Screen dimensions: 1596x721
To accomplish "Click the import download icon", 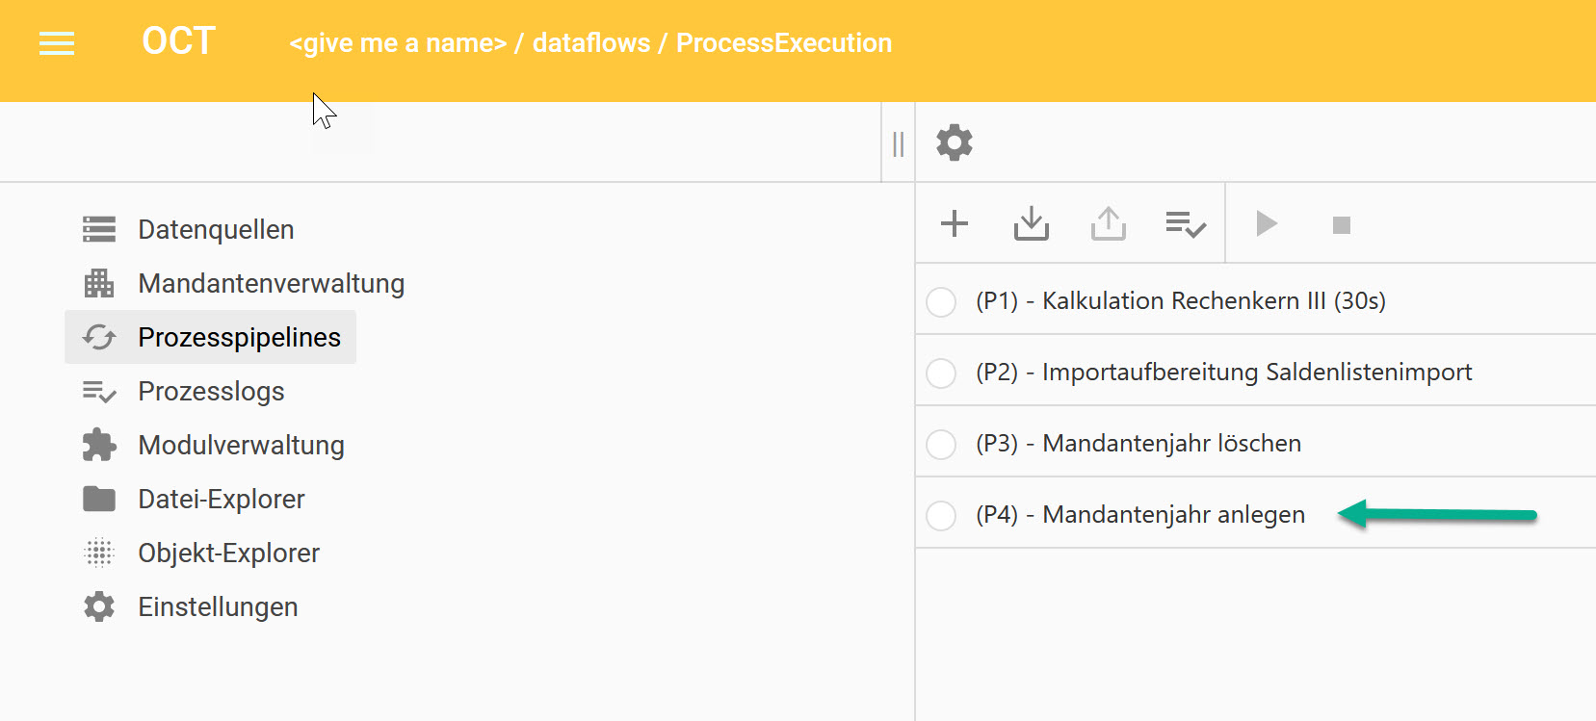I will (x=1031, y=223).
